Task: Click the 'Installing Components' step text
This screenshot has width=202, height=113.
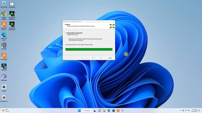Action: [x=72, y=35]
